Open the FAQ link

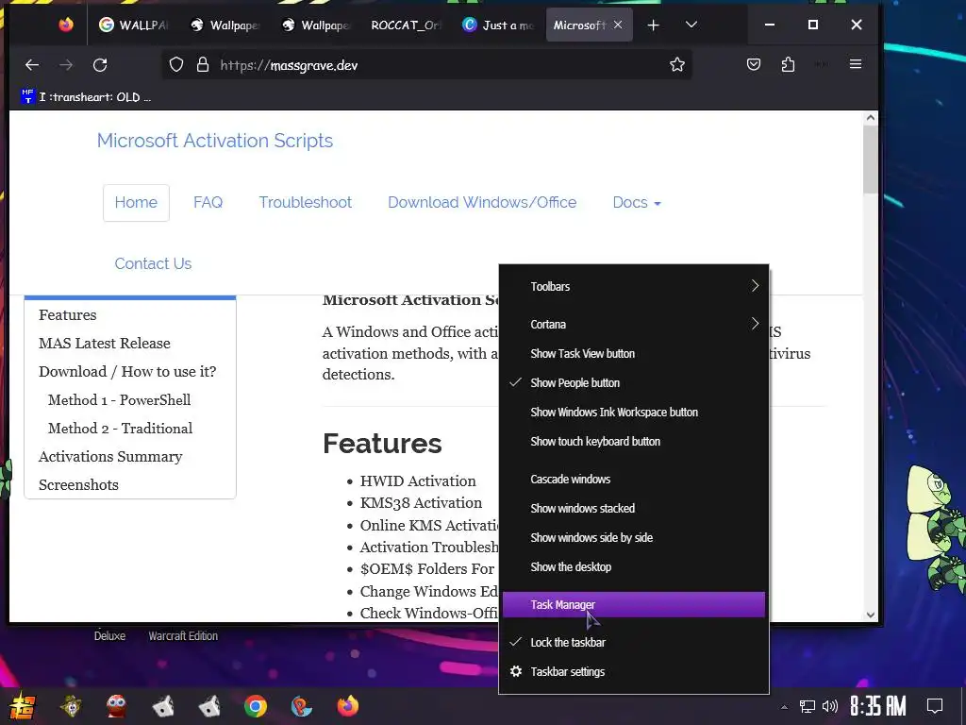(208, 202)
